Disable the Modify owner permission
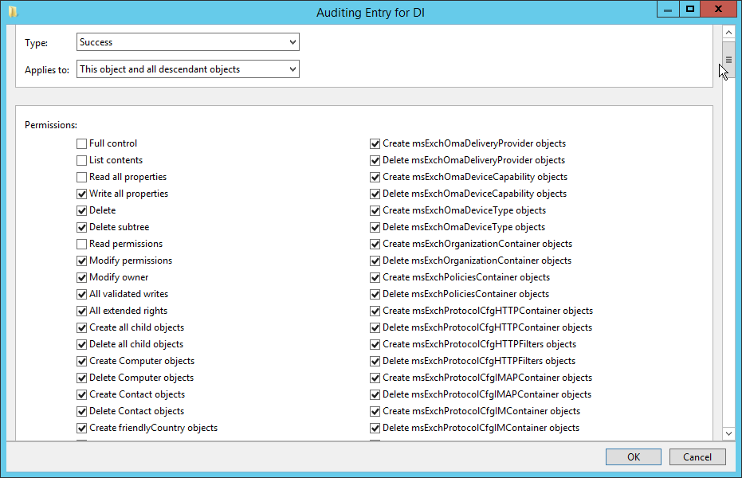This screenshot has height=478, width=742. (82, 278)
